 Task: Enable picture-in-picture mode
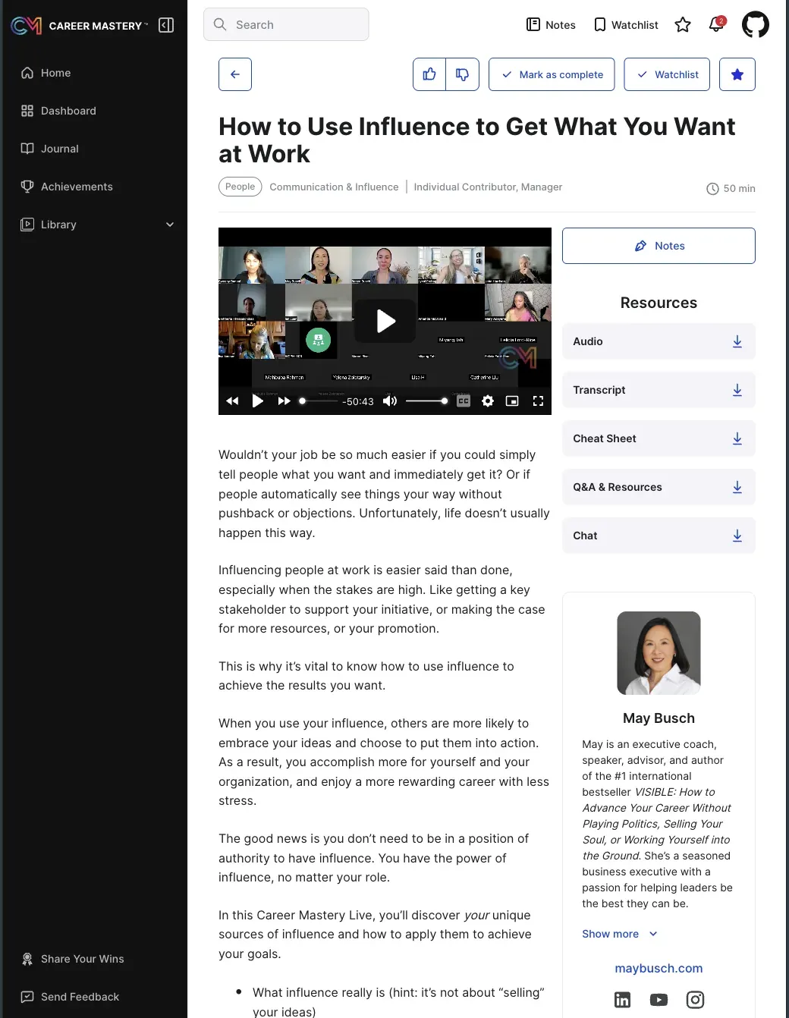click(x=512, y=401)
